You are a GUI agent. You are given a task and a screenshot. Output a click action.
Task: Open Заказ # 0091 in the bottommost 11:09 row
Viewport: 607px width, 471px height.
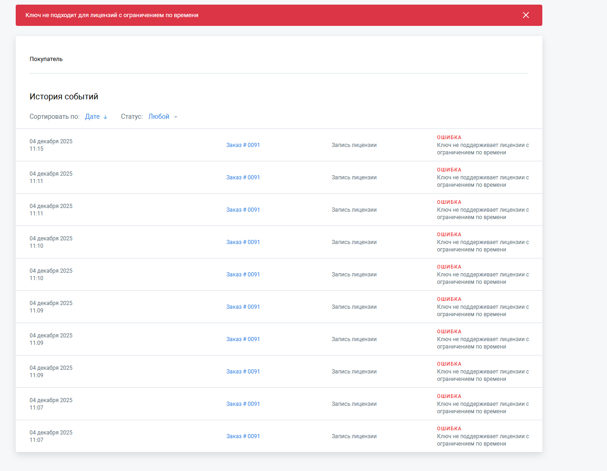[x=243, y=372]
